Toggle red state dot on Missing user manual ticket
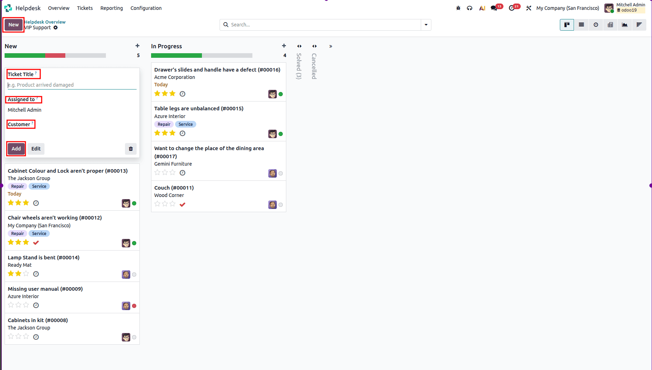This screenshot has width=652, height=370. pos(134,306)
